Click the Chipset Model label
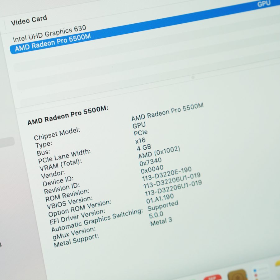The height and width of the screenshot is (280, 280). [x=57, y=134]
